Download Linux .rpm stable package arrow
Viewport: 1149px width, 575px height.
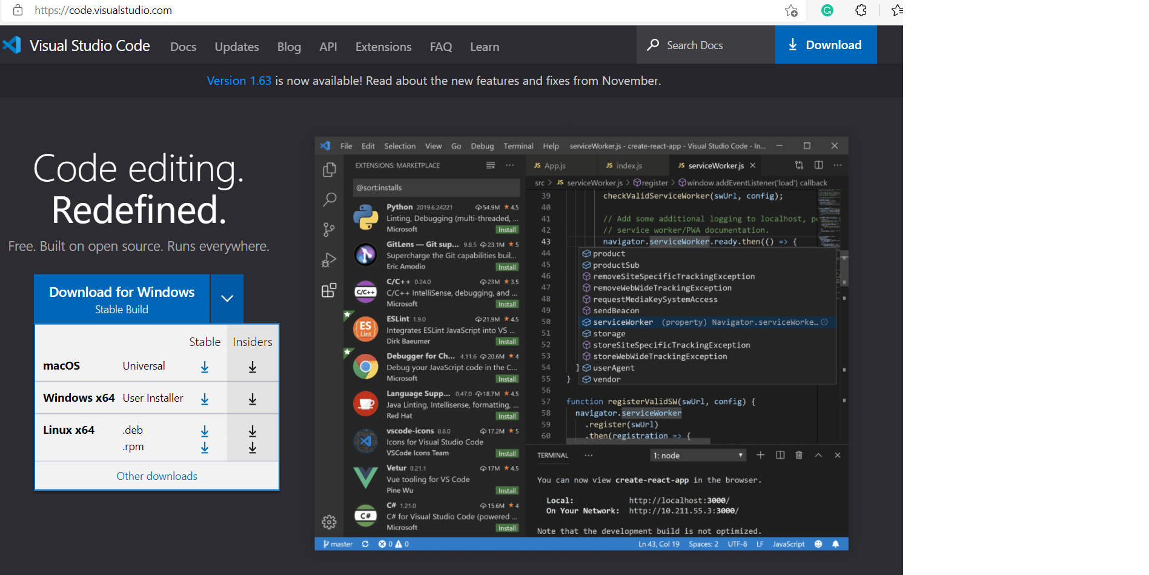click(205, 448)
